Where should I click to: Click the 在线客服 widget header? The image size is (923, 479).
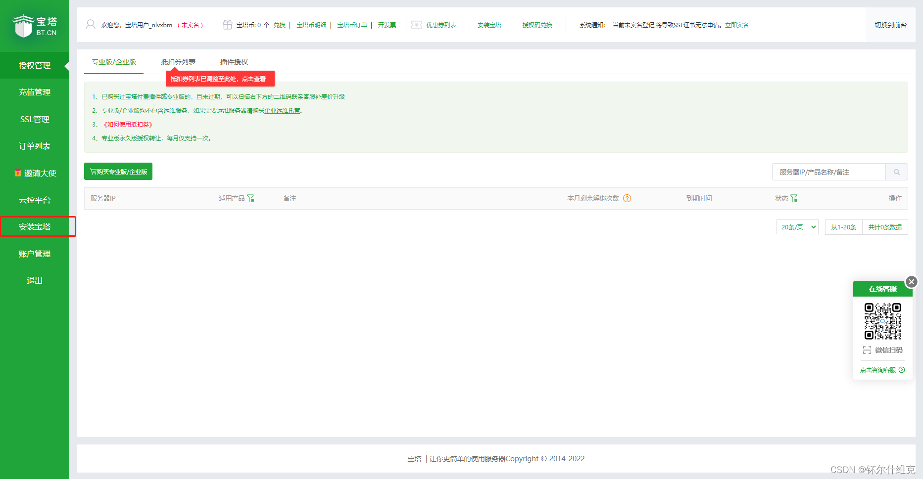882,289
